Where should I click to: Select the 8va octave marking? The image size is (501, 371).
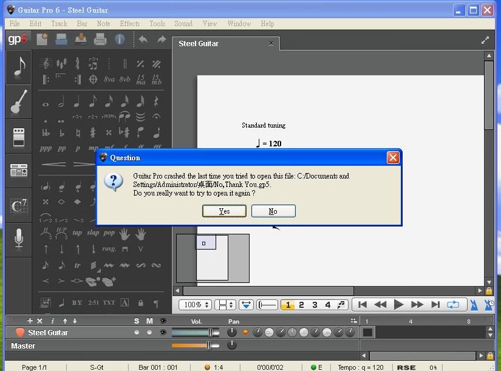point(109,79)
